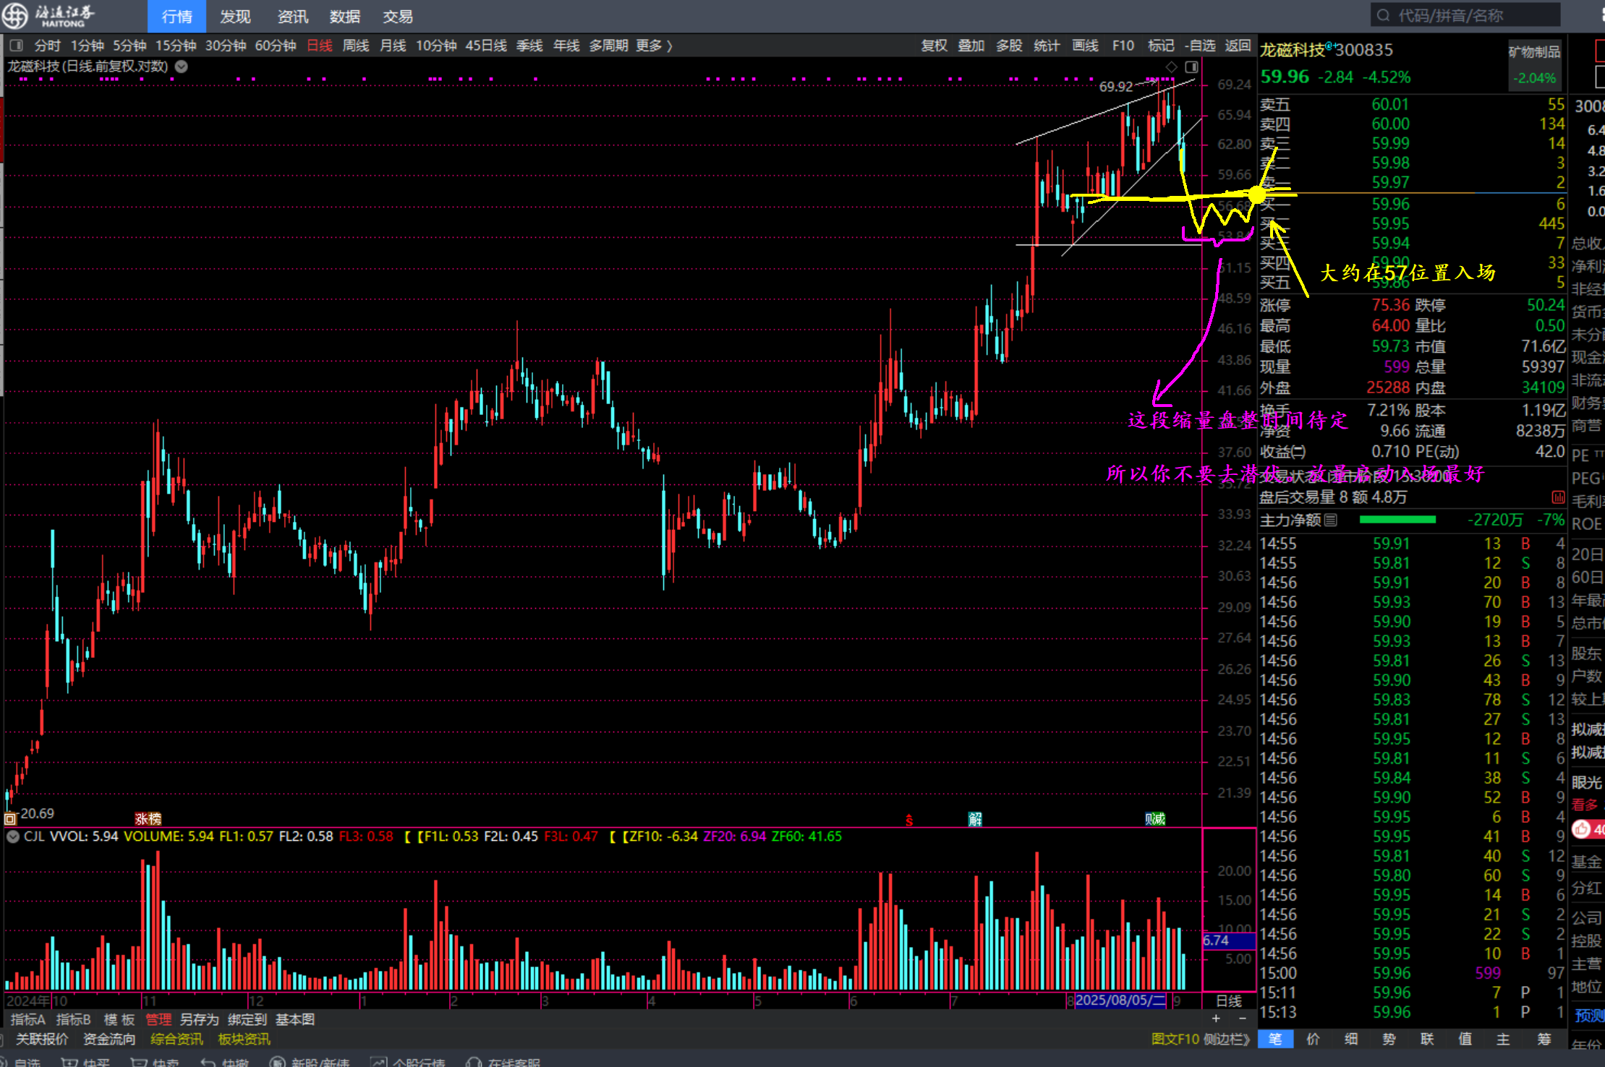Click 管理 in the indicator toolbar
Screen dimensions: 1605x1067
tap(158, 1019)
